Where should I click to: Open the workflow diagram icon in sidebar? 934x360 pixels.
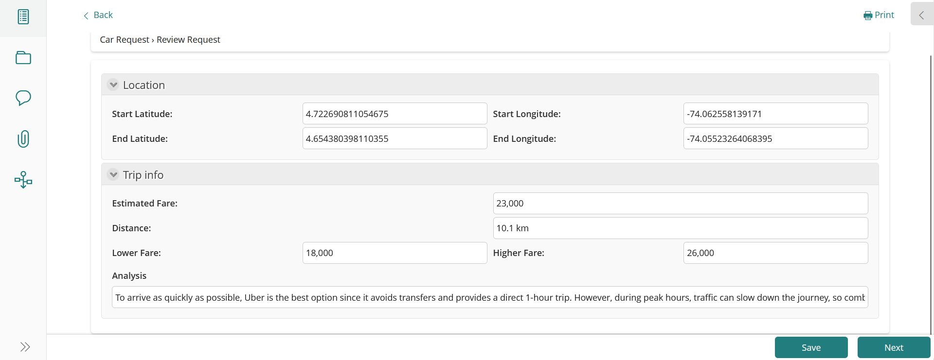[x=23, y=180]
